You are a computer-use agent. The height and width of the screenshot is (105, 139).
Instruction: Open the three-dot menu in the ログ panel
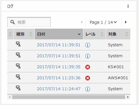[x=128, y=6]
